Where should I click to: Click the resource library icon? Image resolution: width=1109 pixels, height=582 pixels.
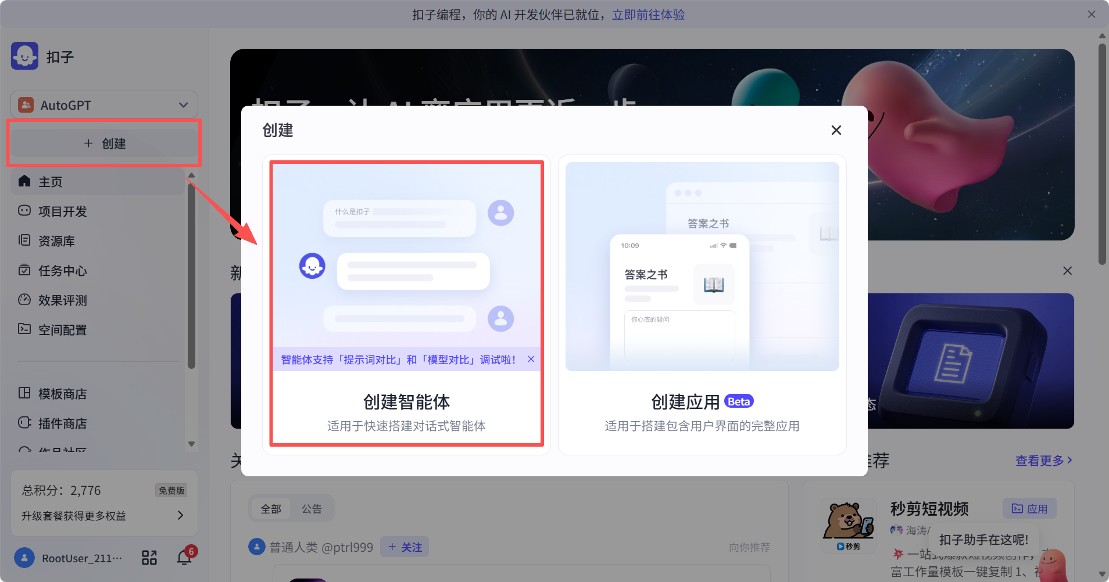tap(24, 240)
